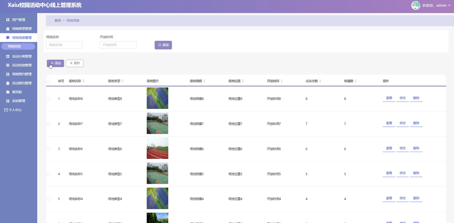454x223 pixels.
Task: Click 删除 for 场地名称8
Action: point(416,98)
